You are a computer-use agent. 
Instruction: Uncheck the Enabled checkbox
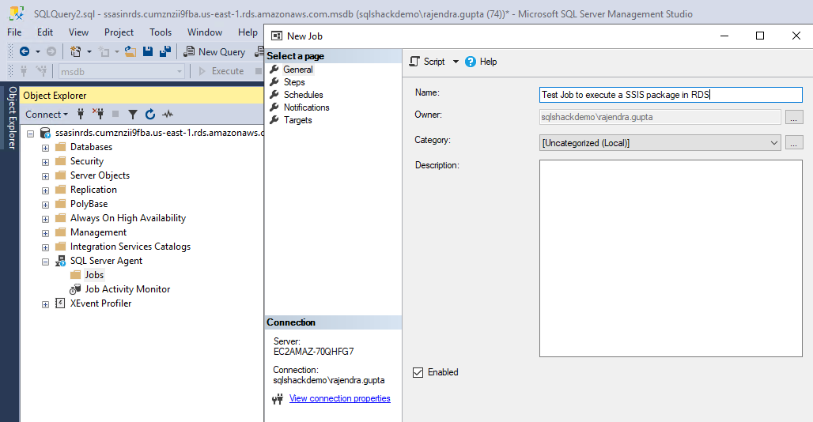[418, 372]
